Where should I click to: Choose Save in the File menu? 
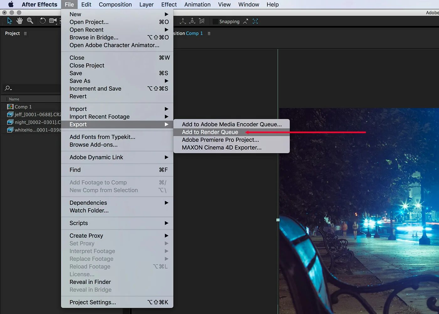[x=117, y=73]
